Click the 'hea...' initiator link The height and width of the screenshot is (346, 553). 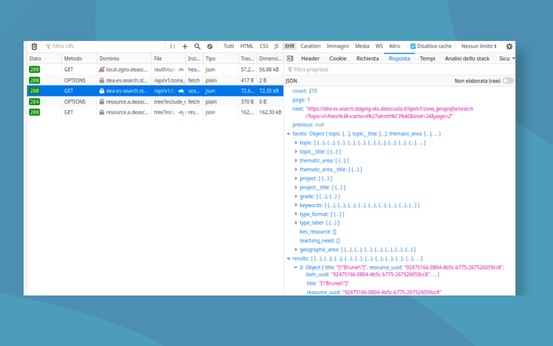click(x=194, y=70)
